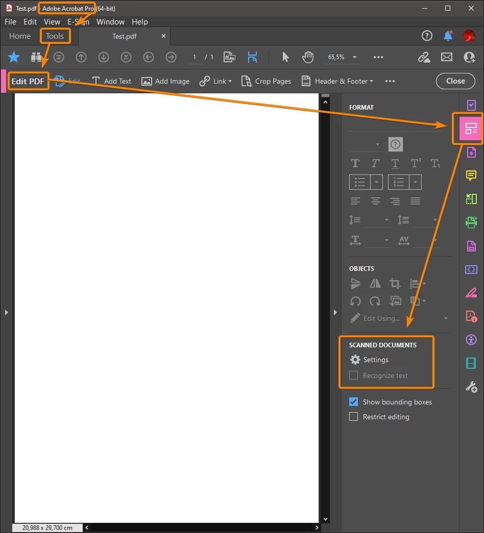Toggle underline T text style
This screenshot has width=484, height=533.
pos(395,164)
